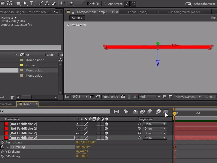This screenshot has height=163, width=217.
Task: Open the 1 Ans... view layout dropdown
Action: tap(210, 97)
